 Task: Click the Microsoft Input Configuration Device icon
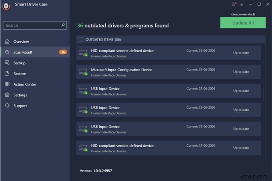[x=83, y=72]
